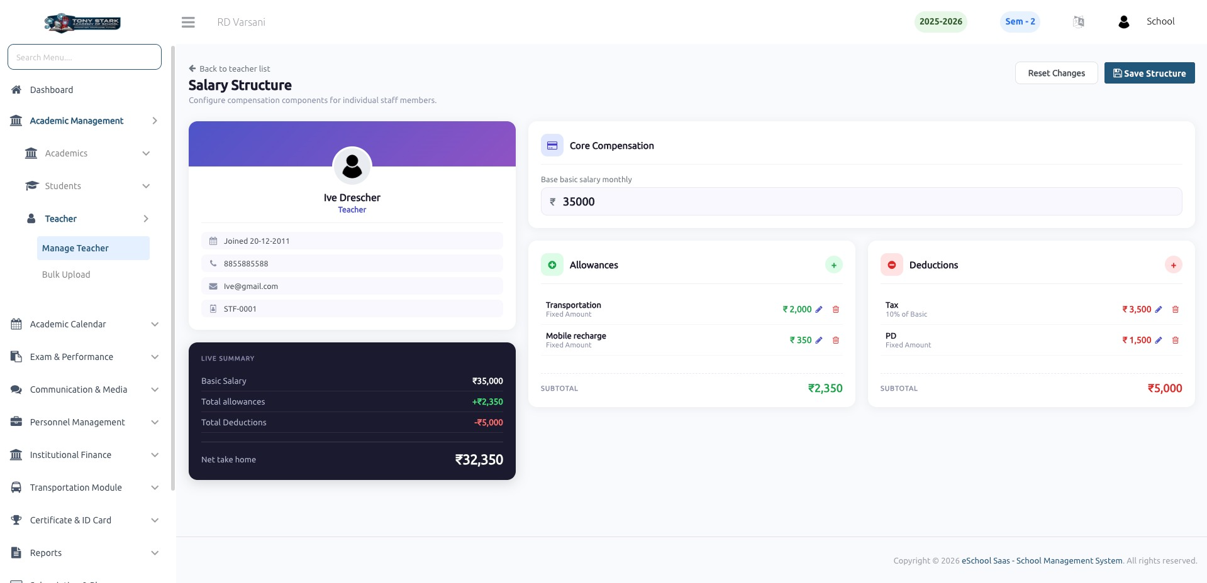
Task: Click the Reset Changes button
Action: pos(1056,73)
